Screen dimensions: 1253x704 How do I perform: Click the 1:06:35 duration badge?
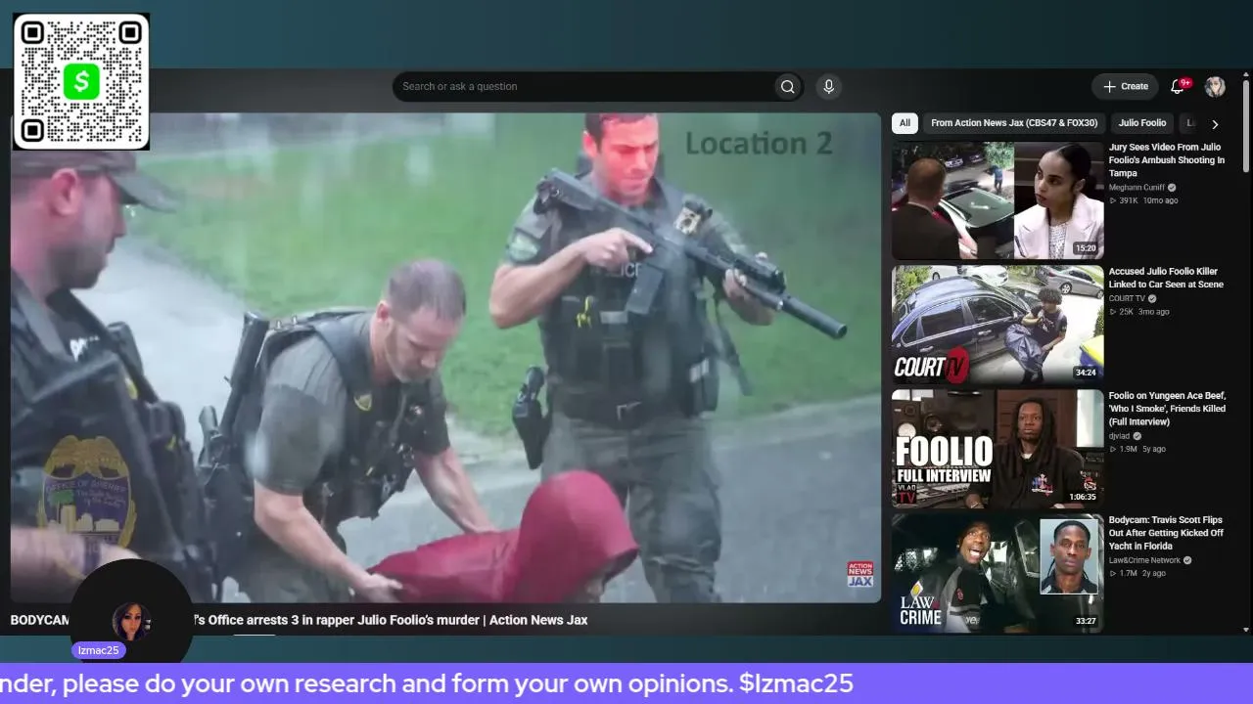click(1083, 497)
